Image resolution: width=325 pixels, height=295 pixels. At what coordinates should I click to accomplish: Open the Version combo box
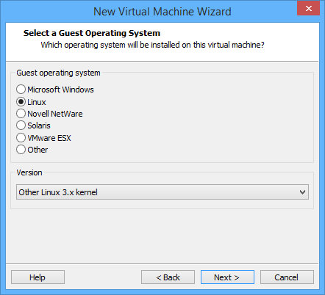click(x=162, y=192)
